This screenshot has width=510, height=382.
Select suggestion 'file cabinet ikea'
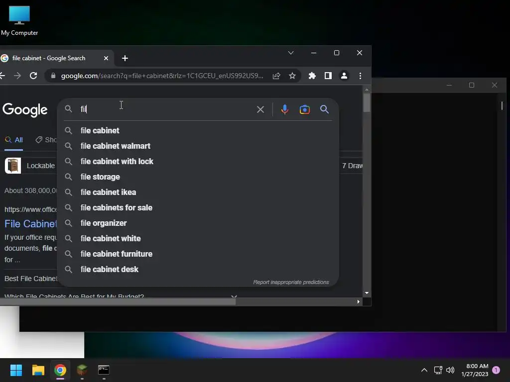[198, 192]
